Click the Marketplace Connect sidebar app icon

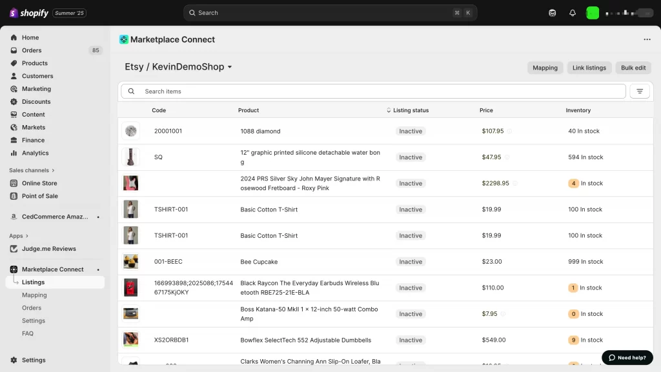pyautogui.click(x=14, y=269)
